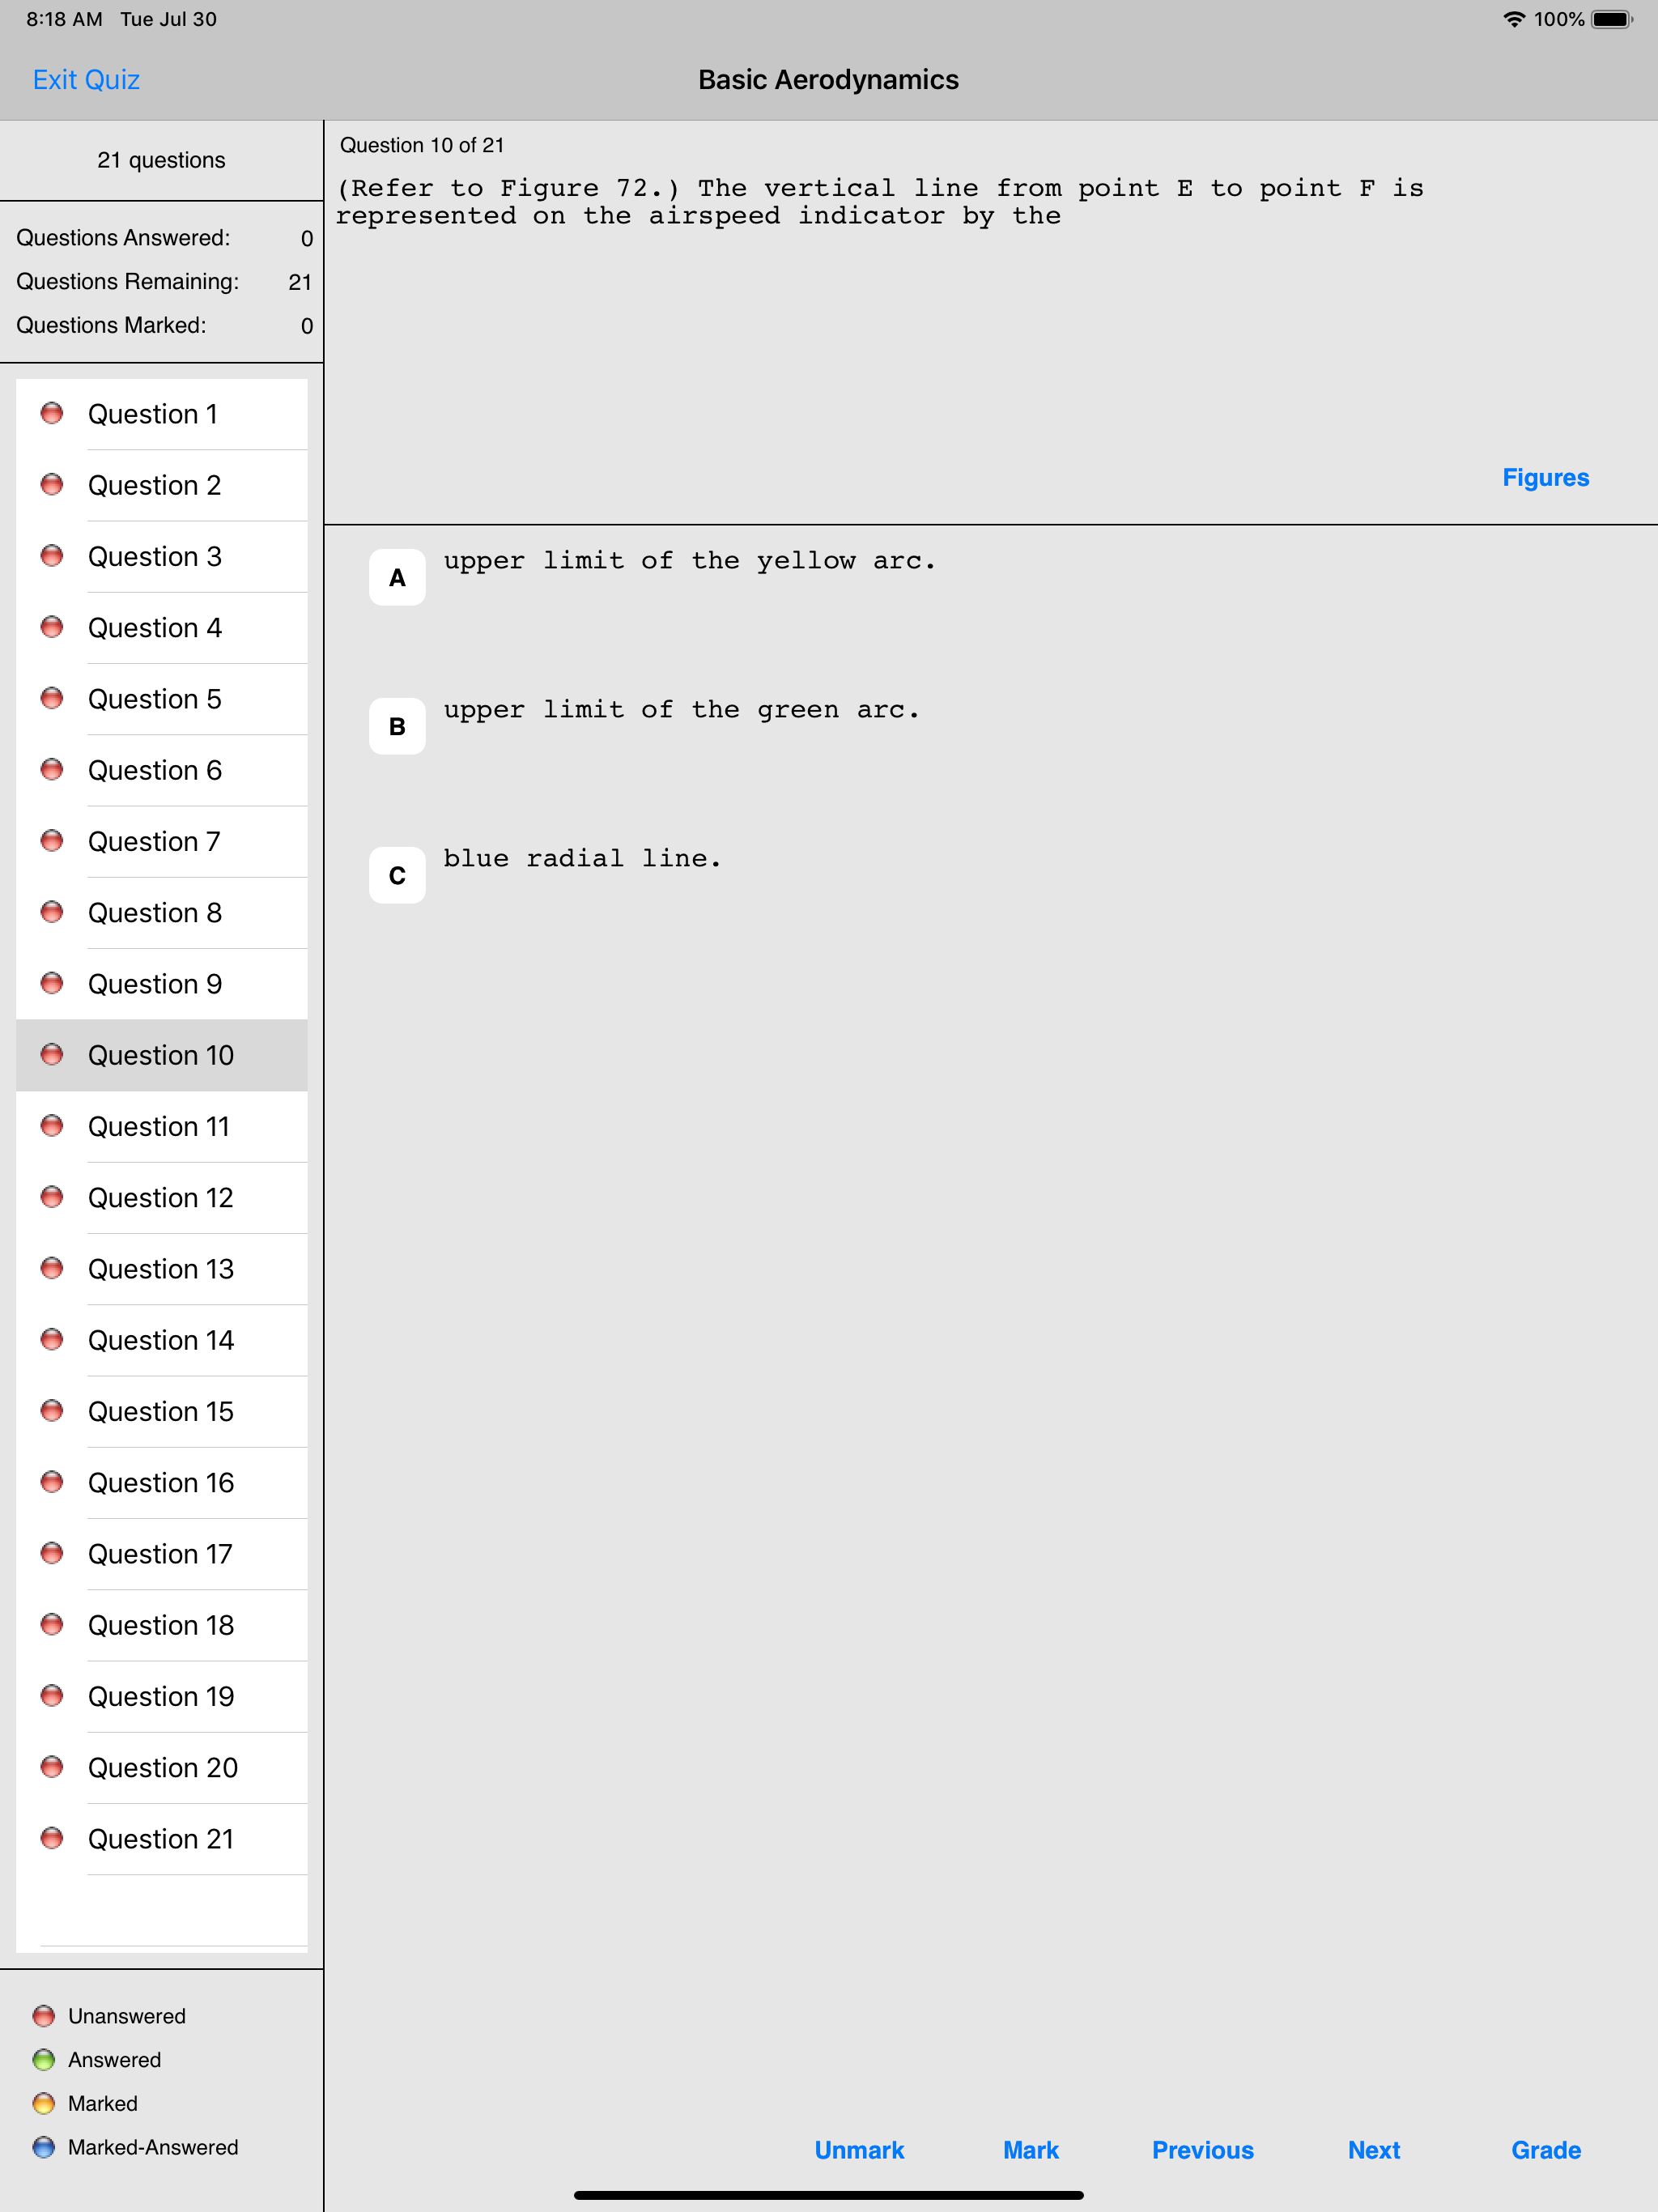Jump to Question 3 in the list
This screenshot has width=1658, height=2212.
click(155, 556)
